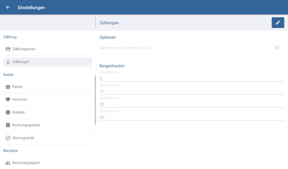Click the Bargeldtaste 1 field
288x169 pixels.
click(191, 78)
